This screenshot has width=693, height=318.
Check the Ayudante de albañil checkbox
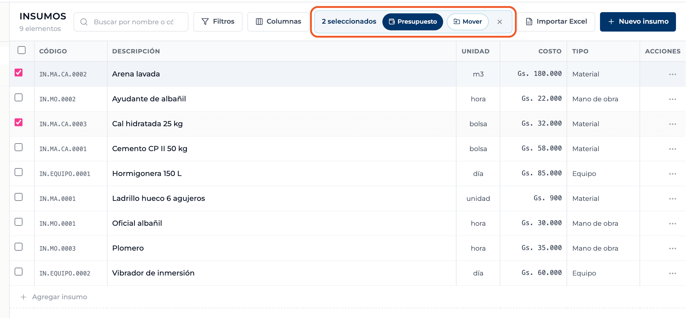pyautogui.click(x=19, y=97)
